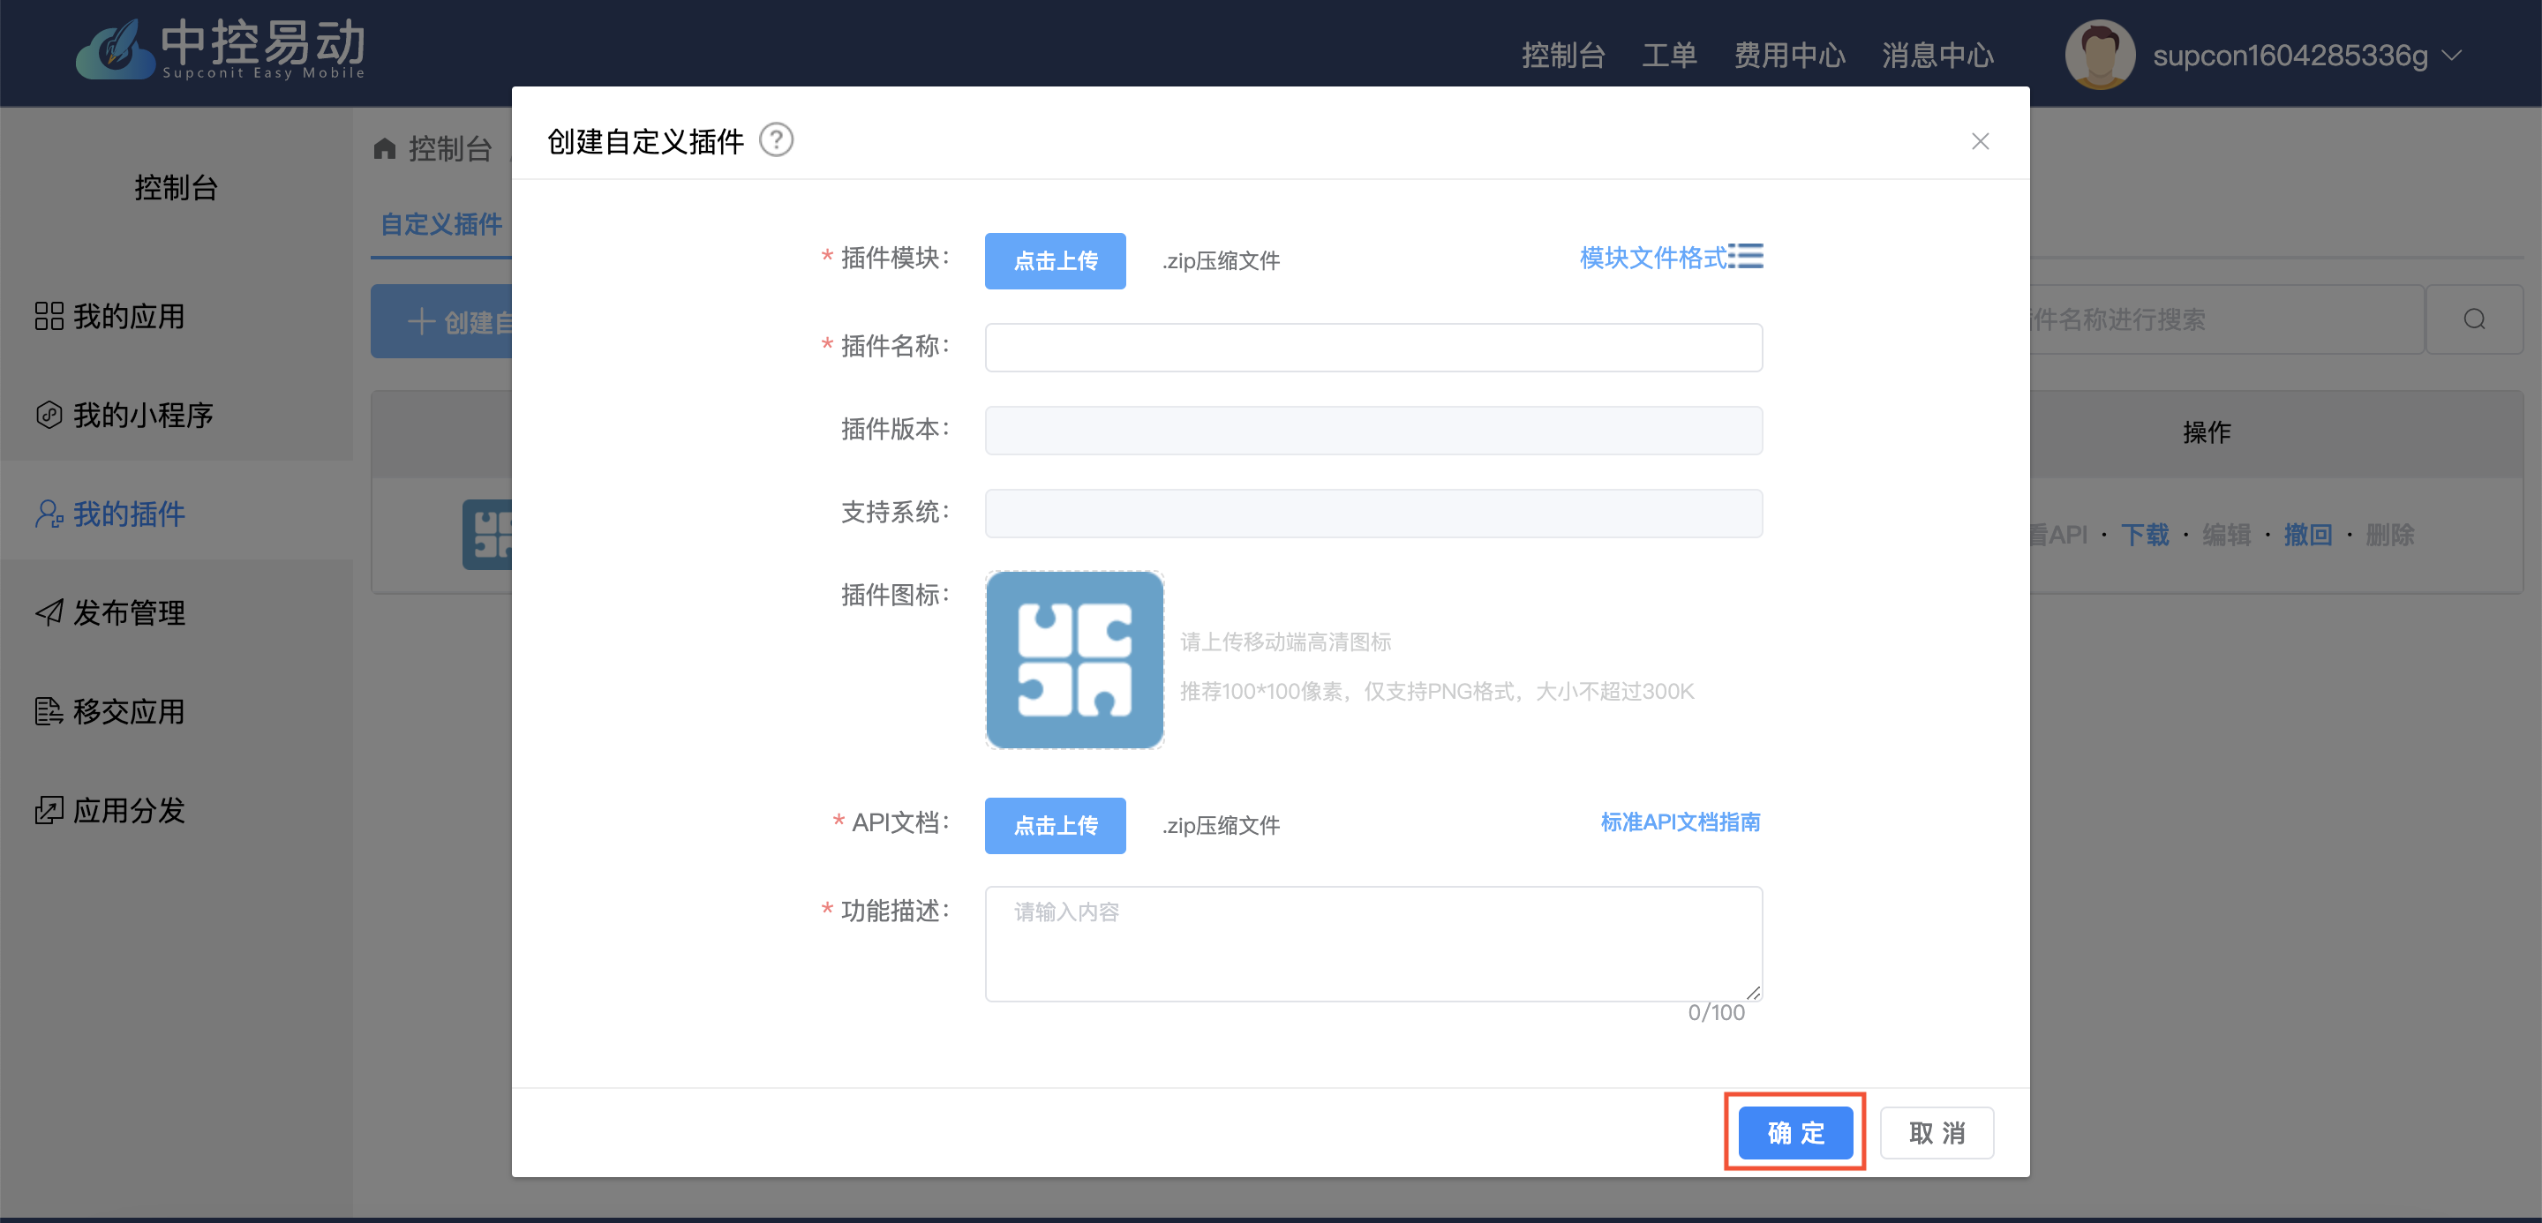2542x1223 pixels.
Task: Click the 功能描述 text area
Action: pyautogui.click(x=1373, y=943)
